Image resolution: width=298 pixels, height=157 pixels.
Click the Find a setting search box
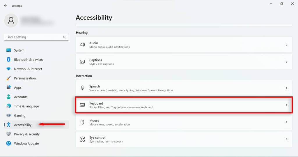coord(33,37)
